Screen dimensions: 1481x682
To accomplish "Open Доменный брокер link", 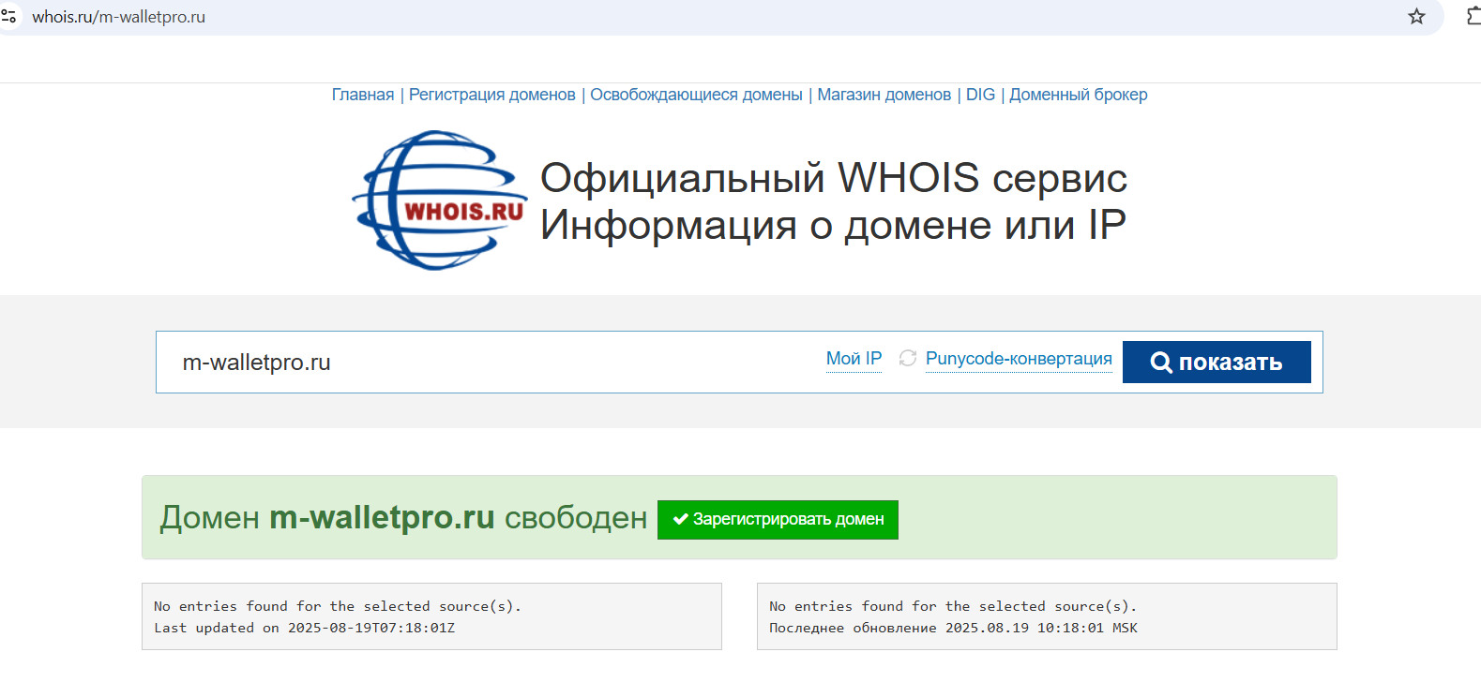I will pyautogui.click(x=1079, y=95).
